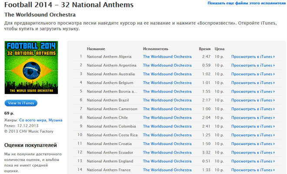
Task: Open the Worldsound Orchestra artist link on the Argentina row
Action: pyautogui.click(x=167, y=65)
